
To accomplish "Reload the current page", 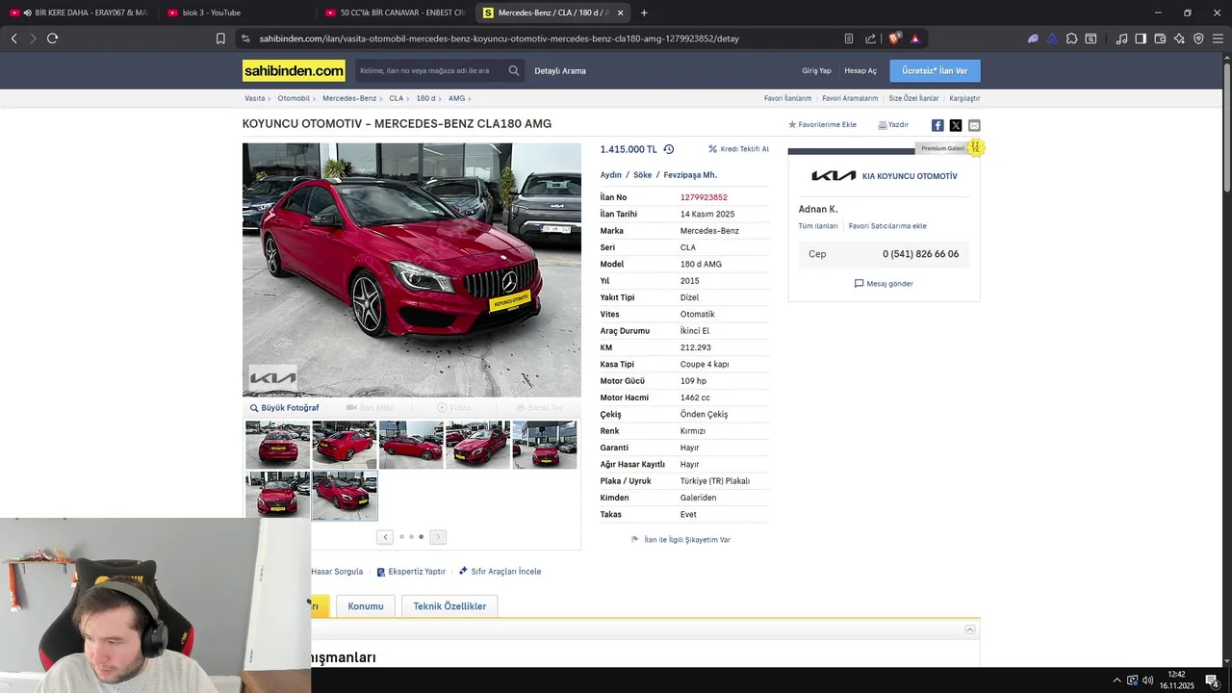I will [52, 38].
